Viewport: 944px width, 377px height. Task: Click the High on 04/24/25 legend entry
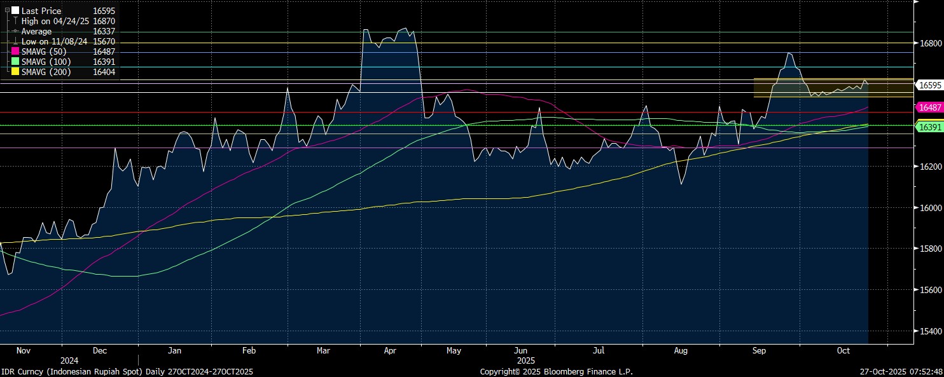pos(56,21)
